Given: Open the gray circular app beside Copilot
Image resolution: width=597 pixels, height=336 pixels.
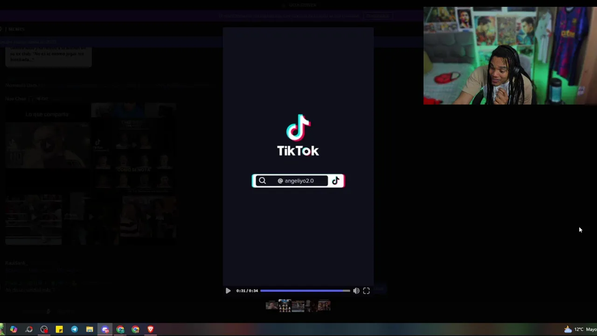Looking at the screenshot, I should point(29,329).
